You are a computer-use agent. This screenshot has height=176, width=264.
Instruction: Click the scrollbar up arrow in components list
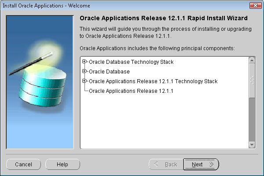click(x=252, y=60)
